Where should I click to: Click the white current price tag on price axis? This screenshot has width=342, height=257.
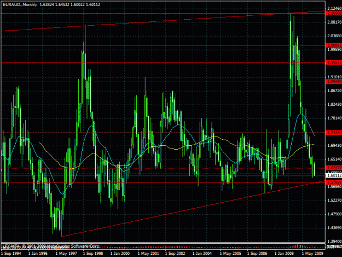pyautogui.click(x=334, y=175)
